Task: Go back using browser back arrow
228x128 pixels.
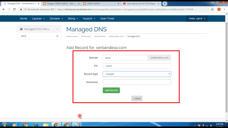Action: pyautogui.click(x=4, y=9)
